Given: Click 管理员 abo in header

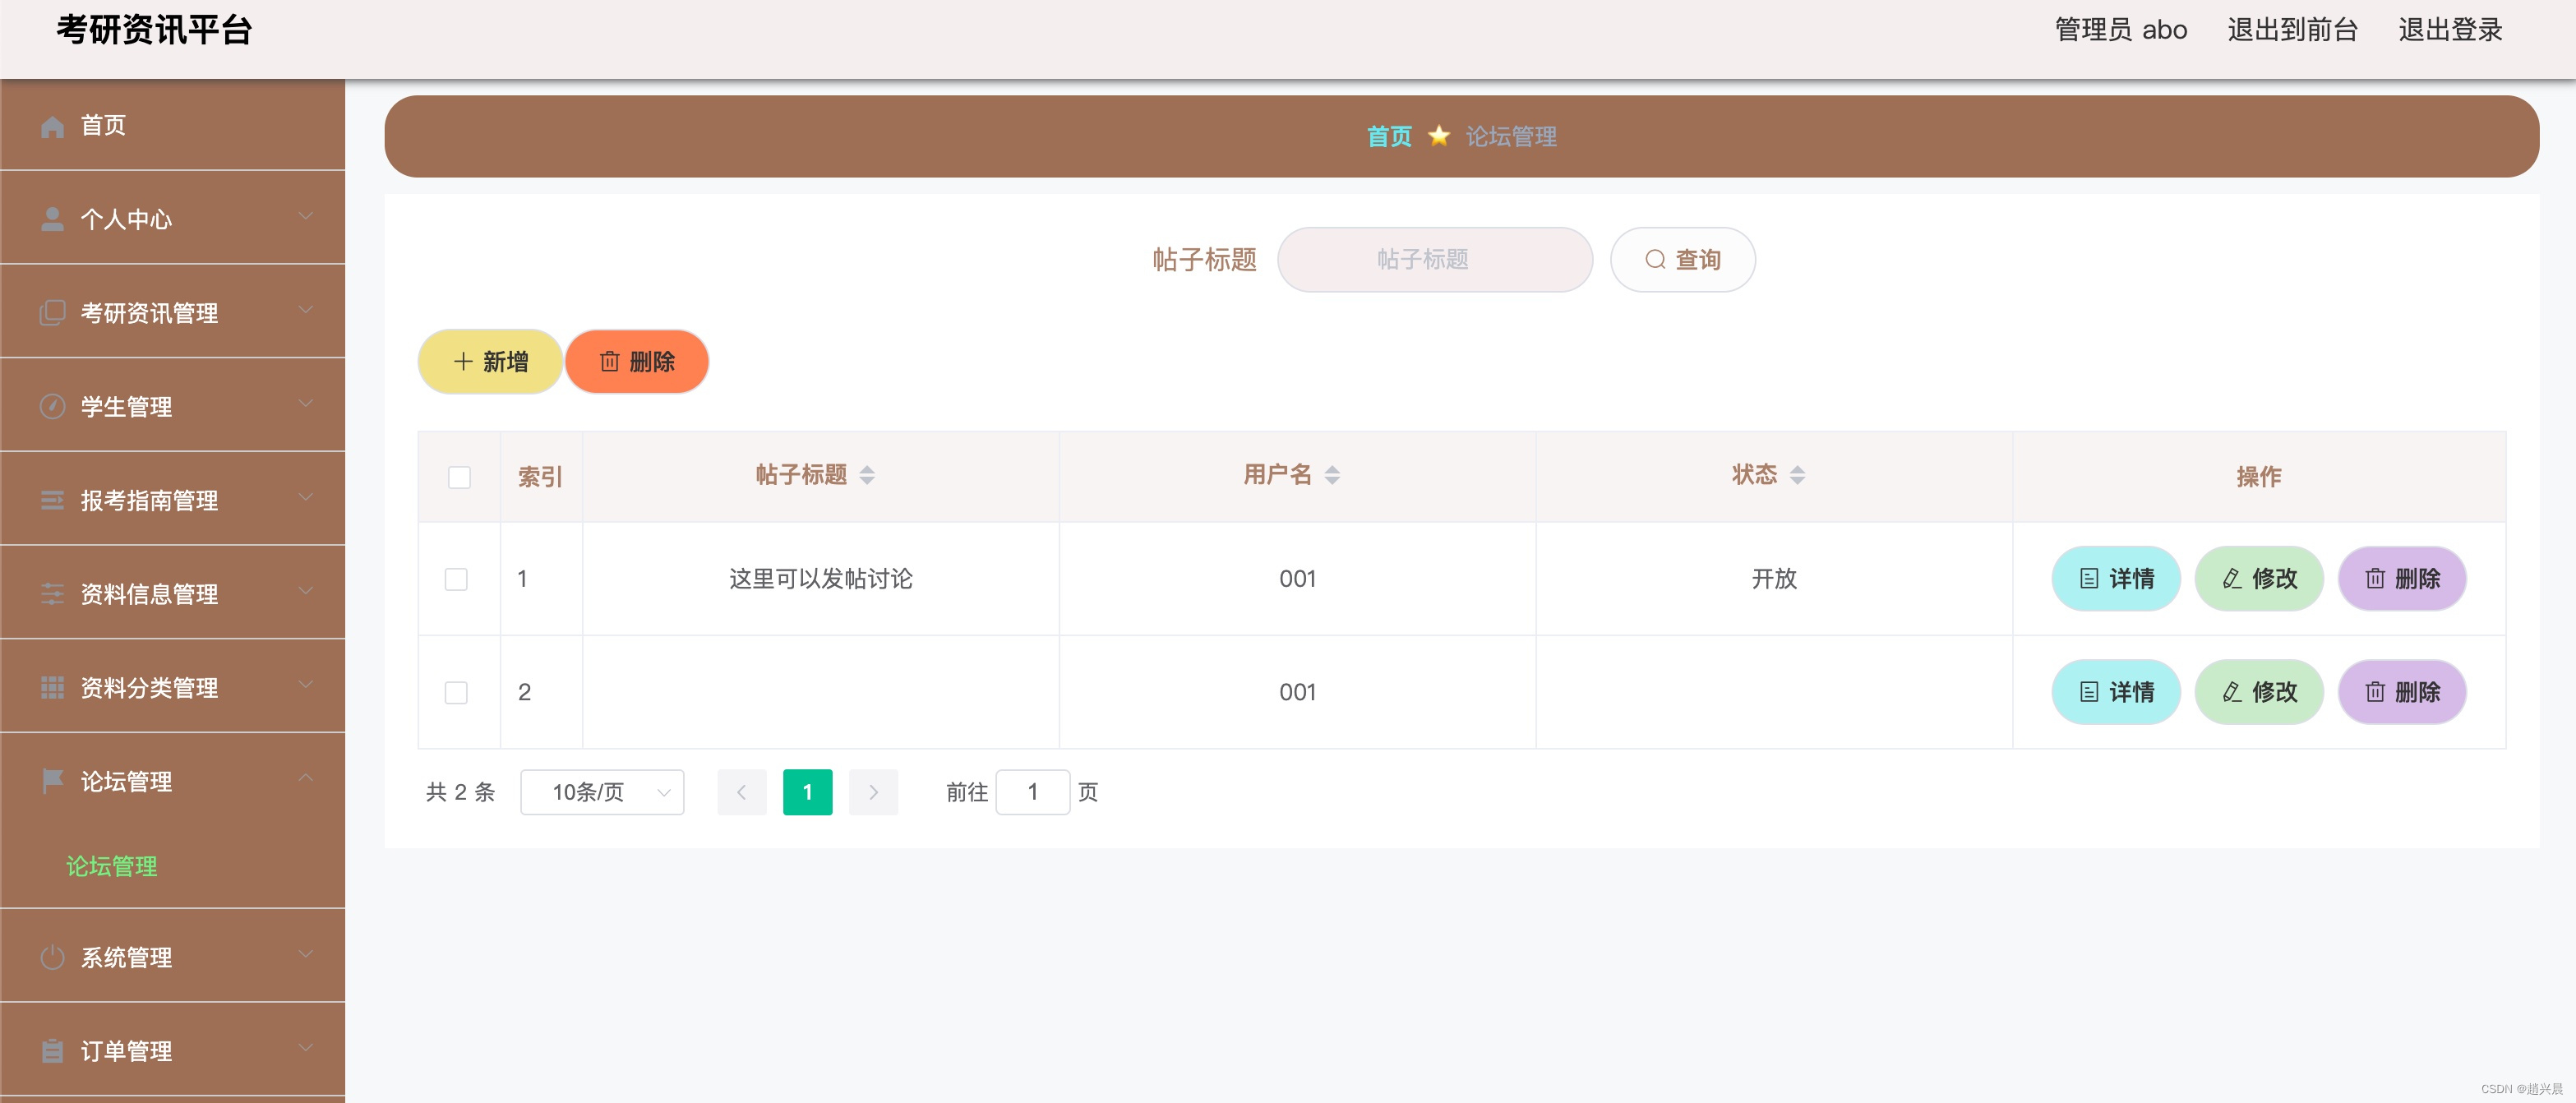Looking at the screenshot, I should point(2121,30).
